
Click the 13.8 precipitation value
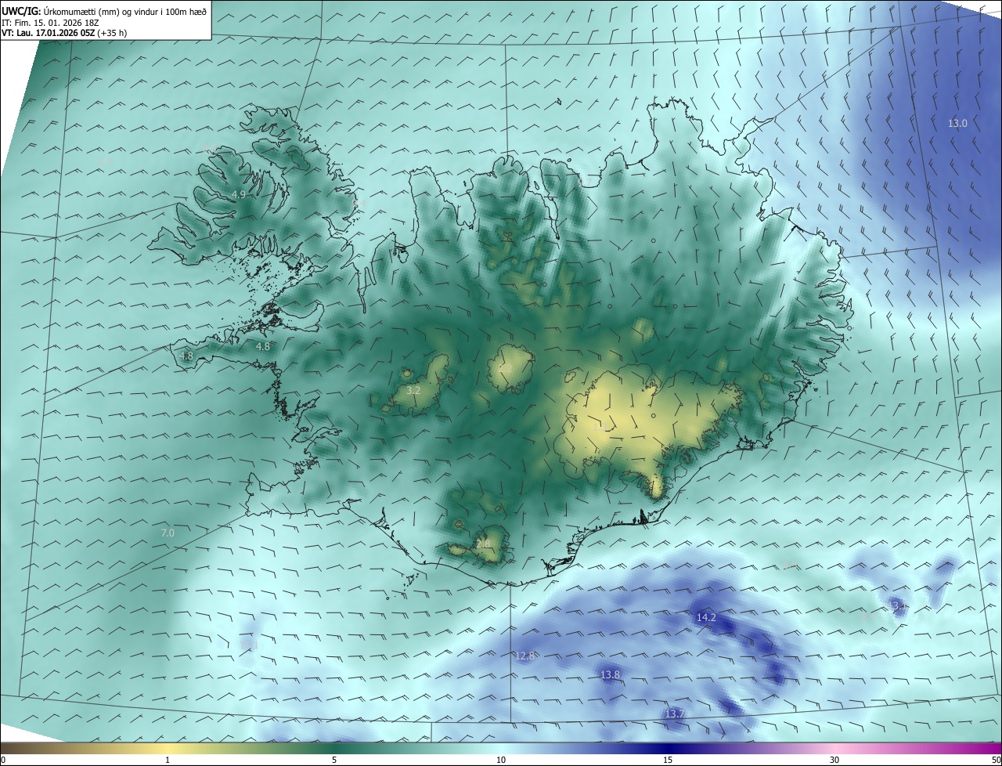point(610,674)
